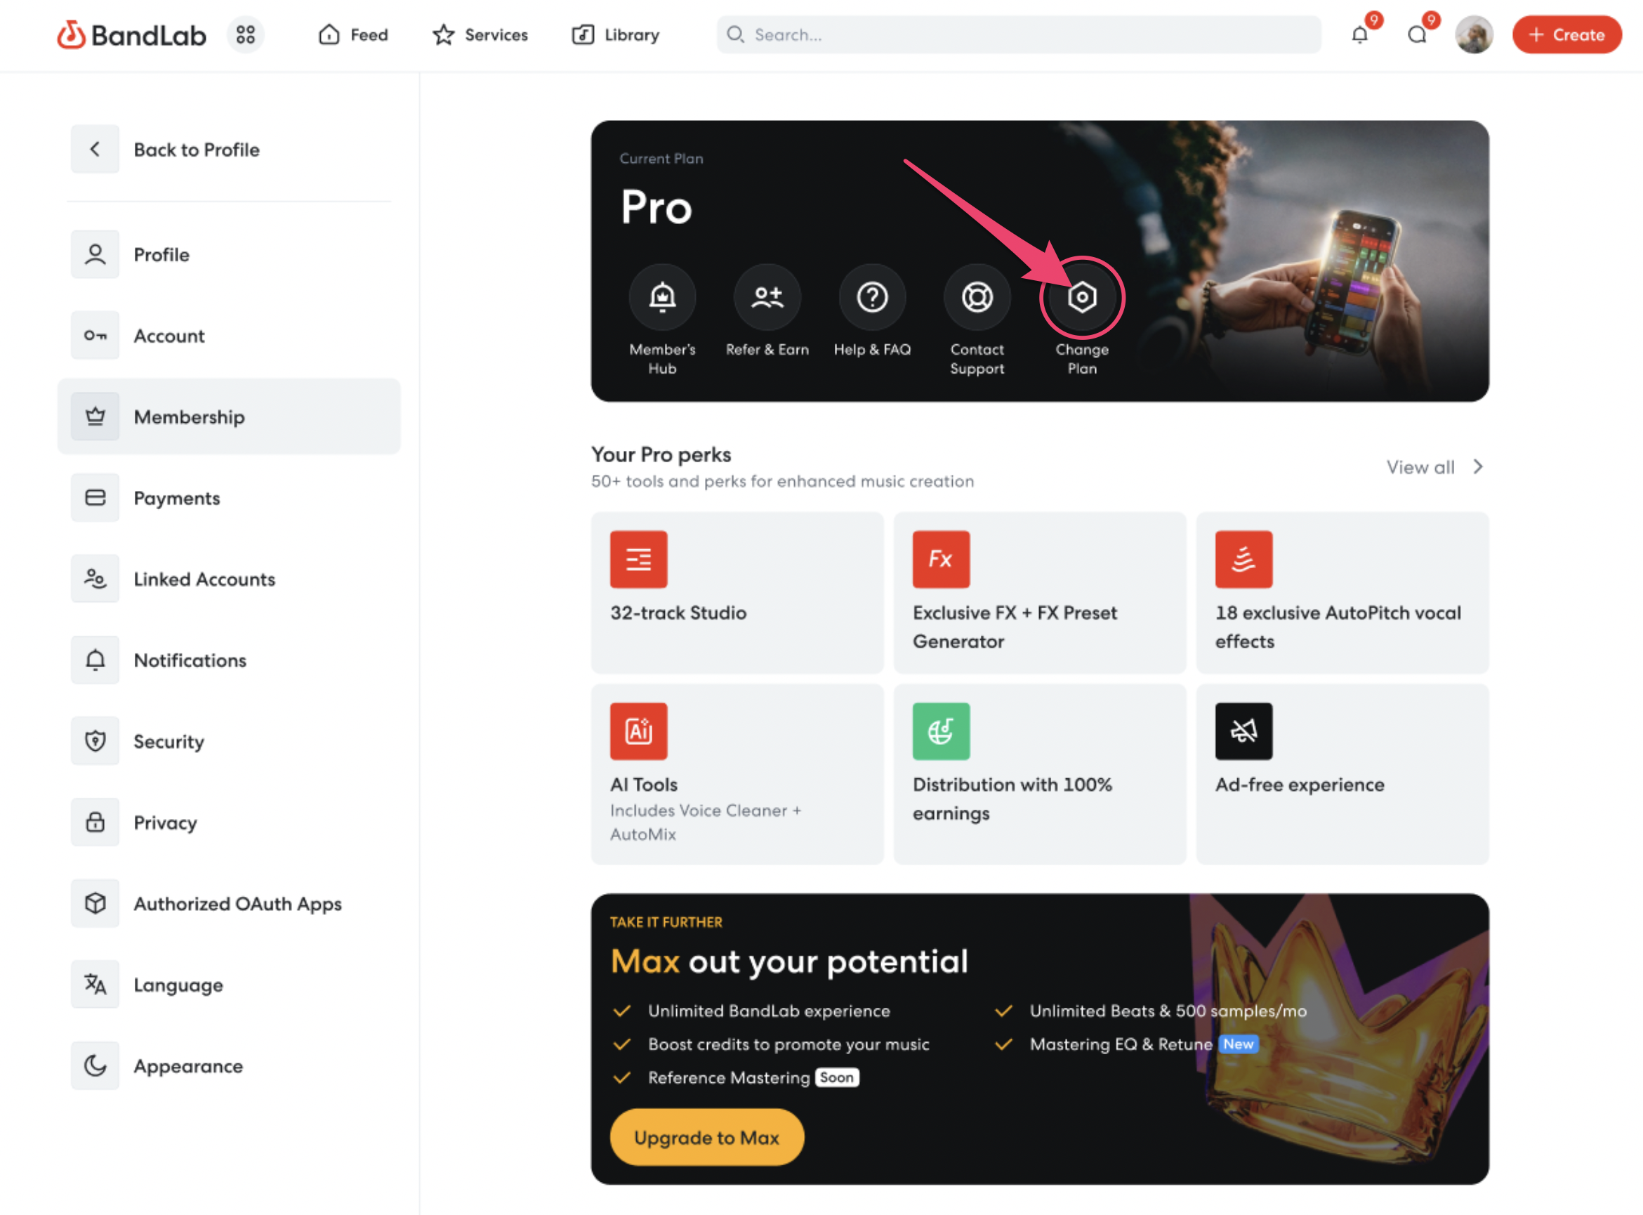
Task: Click the Security shield icon
Action: point(95,741)
